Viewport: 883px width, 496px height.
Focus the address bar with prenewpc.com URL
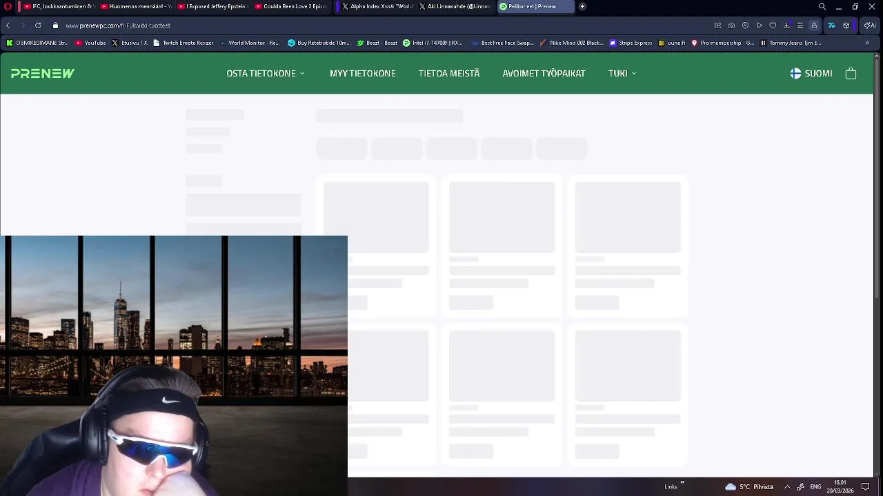pos(379,25)
